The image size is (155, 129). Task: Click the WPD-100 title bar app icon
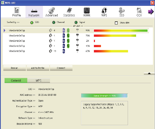click(x=3, y=3)
